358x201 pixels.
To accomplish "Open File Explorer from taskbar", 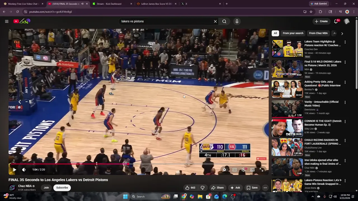I will (200, 197).
